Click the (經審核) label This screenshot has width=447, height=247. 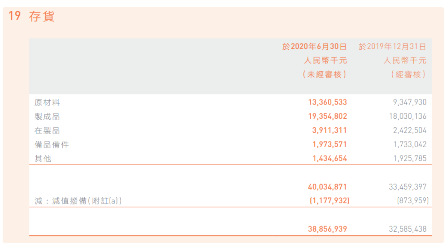pyautogui.click(x=408, y=75)
